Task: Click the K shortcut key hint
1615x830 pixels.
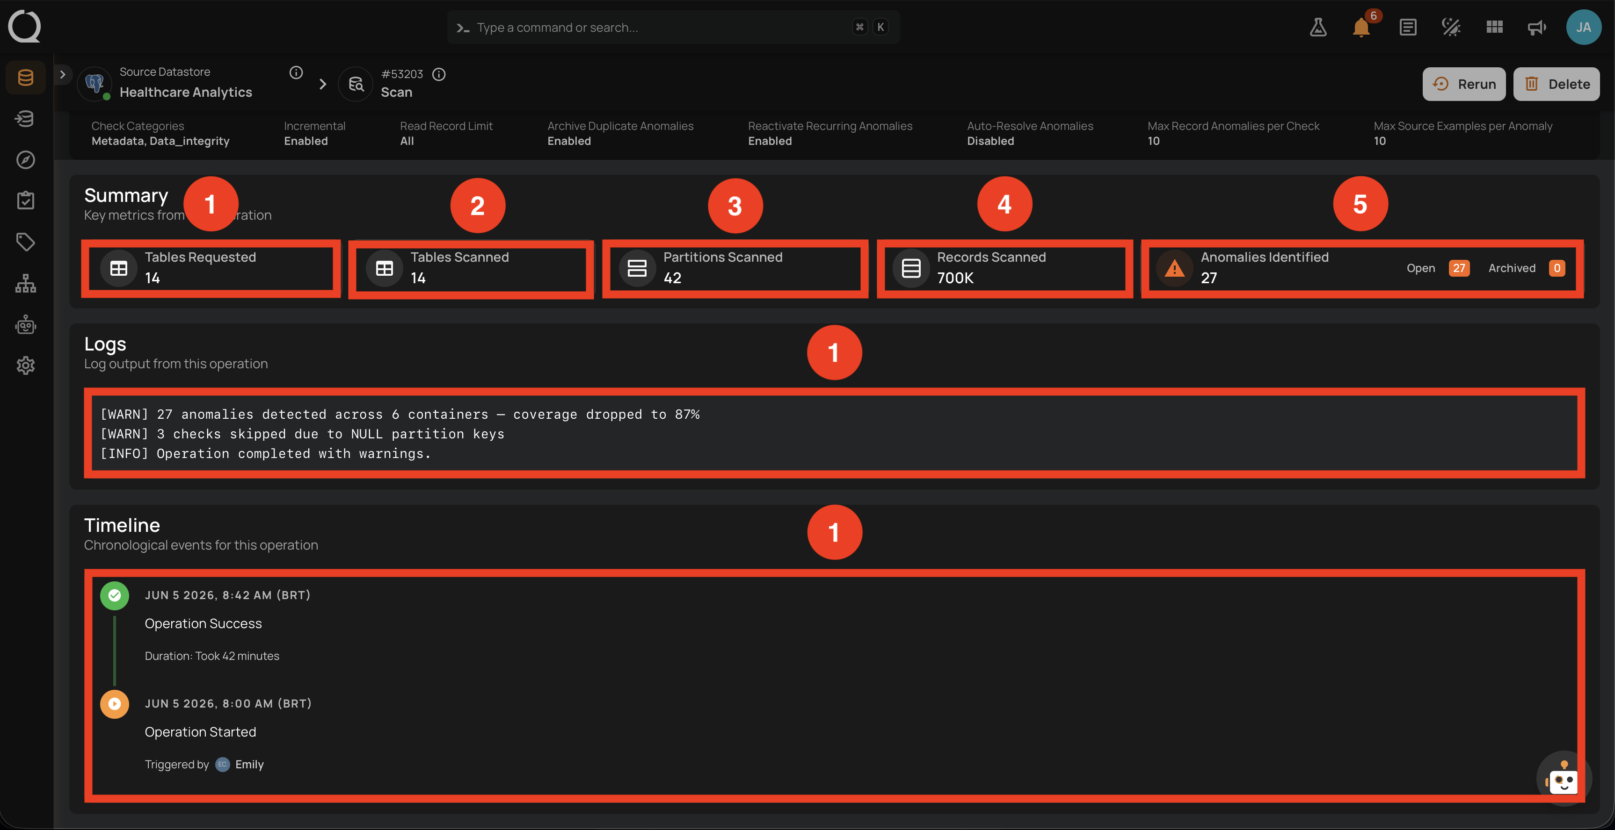Action: [x=880, y=27]
